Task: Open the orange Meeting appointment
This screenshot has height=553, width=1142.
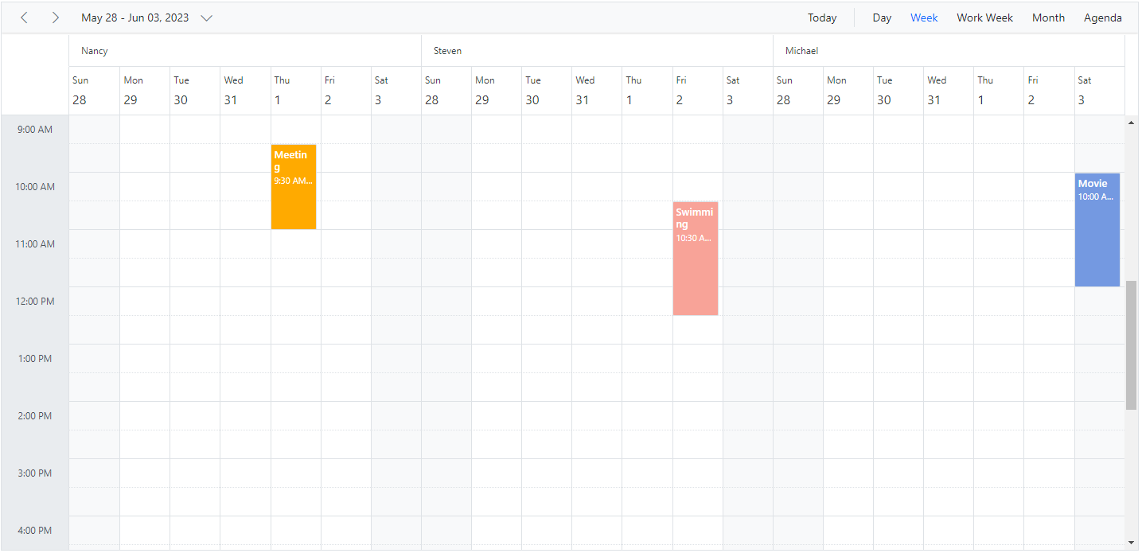Action: (x=294, y=187)
